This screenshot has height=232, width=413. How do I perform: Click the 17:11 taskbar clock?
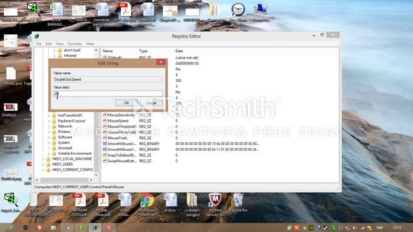pyautogui.click(x=397, y=227)
